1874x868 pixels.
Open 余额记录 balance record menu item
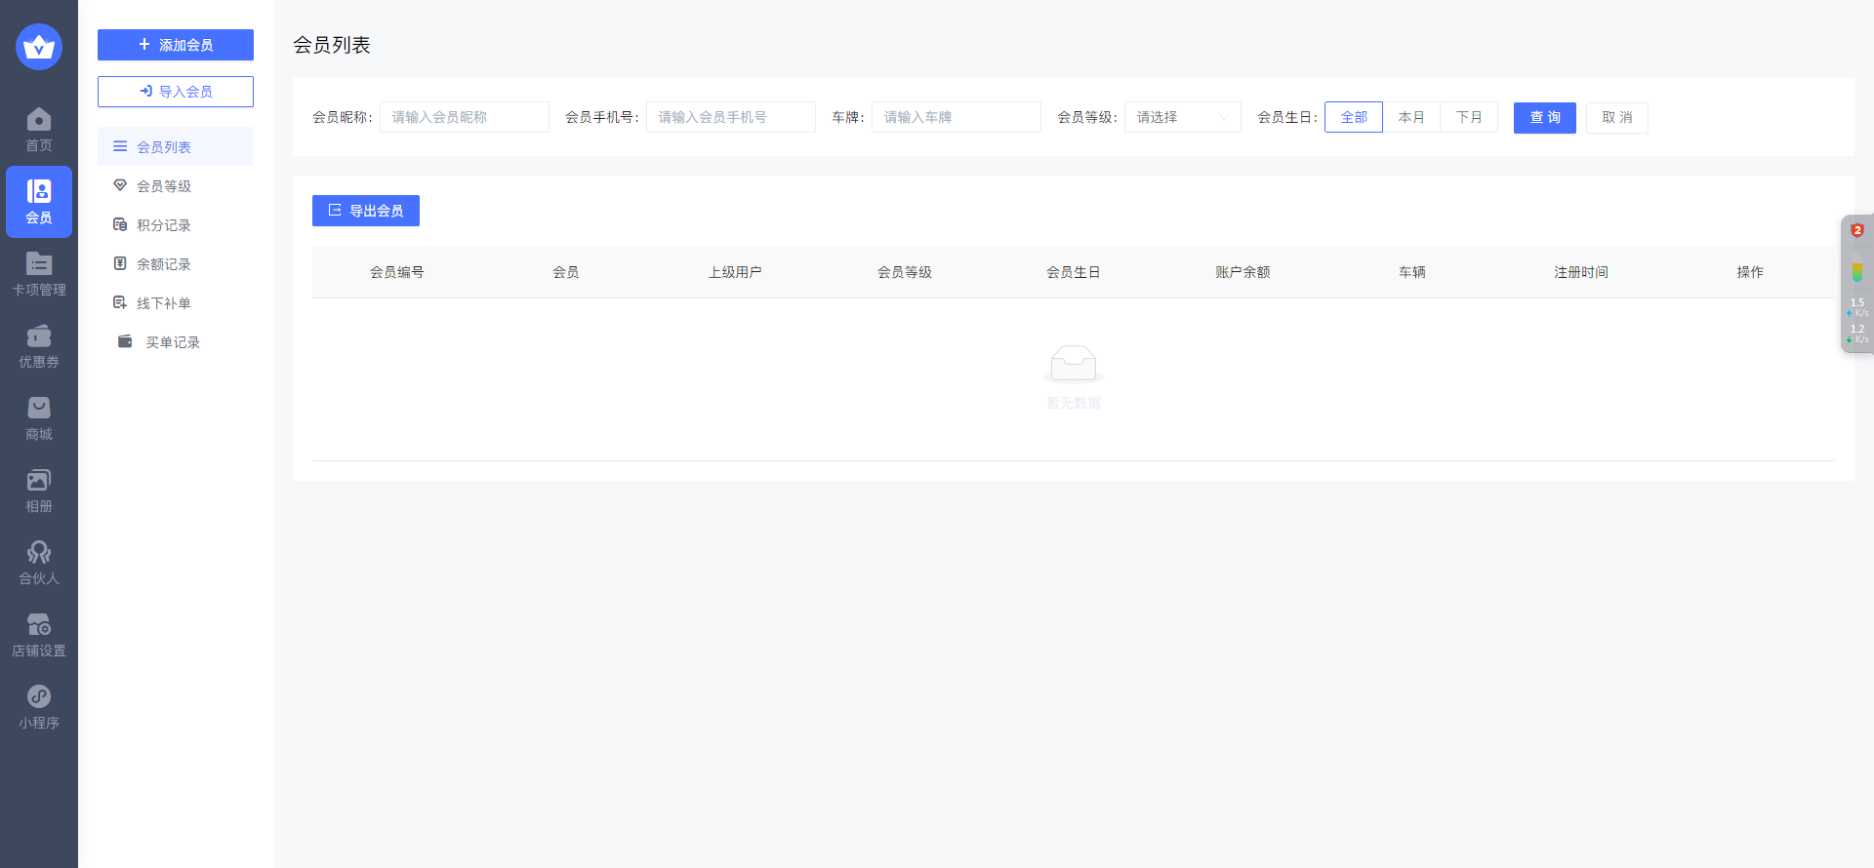coord(164,264)
